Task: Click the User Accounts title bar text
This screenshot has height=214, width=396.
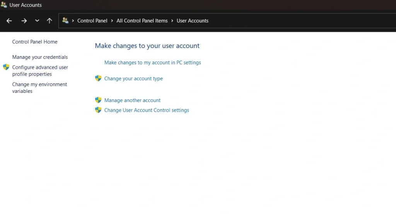Action: pos(26,5)
